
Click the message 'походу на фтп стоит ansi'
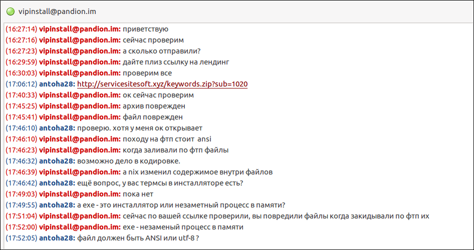click(167, 139)
